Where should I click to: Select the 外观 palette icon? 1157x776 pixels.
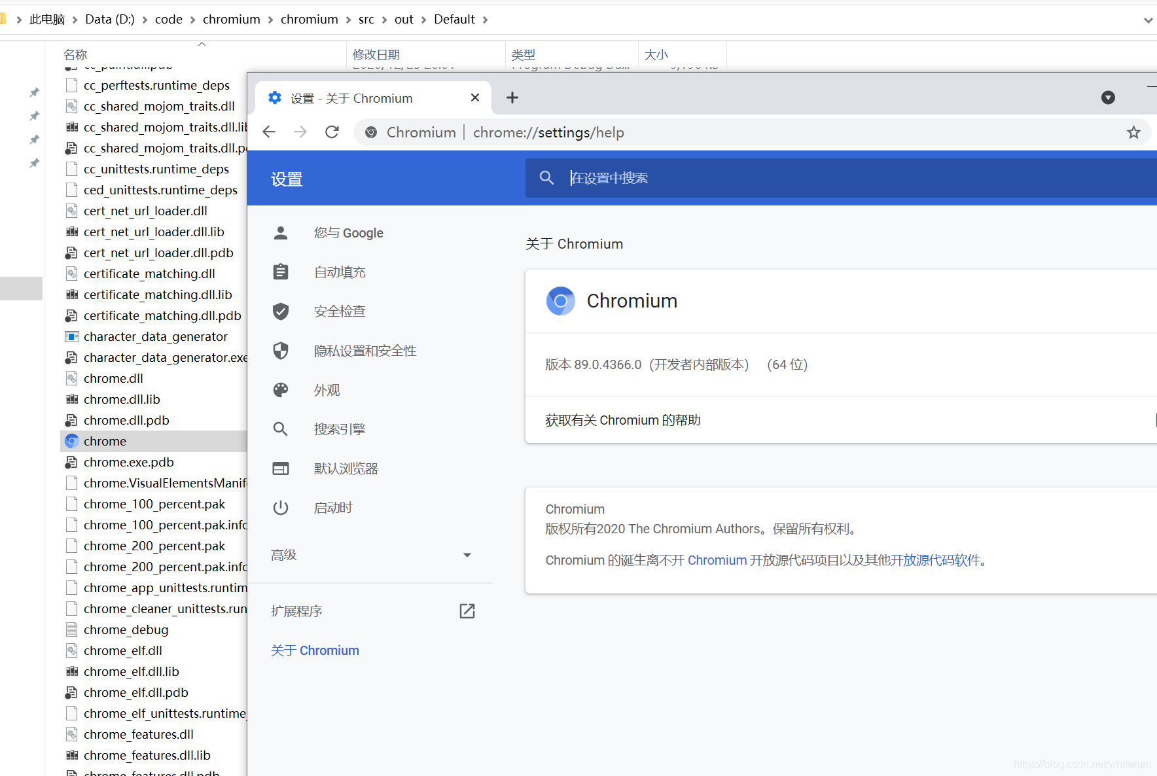pos(281,389)
